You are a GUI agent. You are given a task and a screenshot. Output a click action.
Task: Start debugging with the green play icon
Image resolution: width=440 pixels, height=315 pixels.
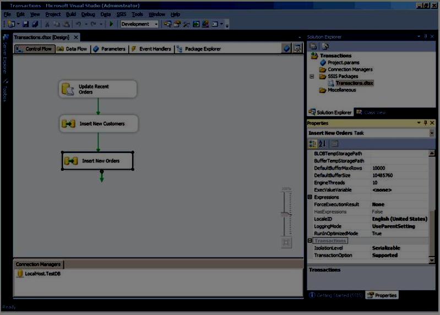(x=111, y=24)
